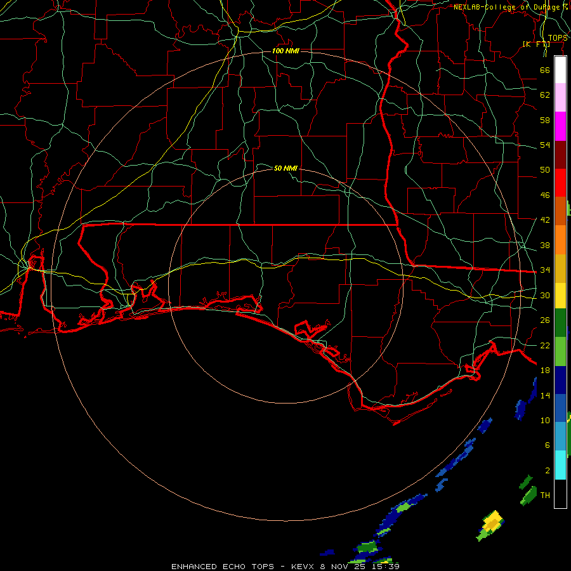571x571 pixels.
Task: Click the bright red legend swatch
Action: tap(560, 183)
